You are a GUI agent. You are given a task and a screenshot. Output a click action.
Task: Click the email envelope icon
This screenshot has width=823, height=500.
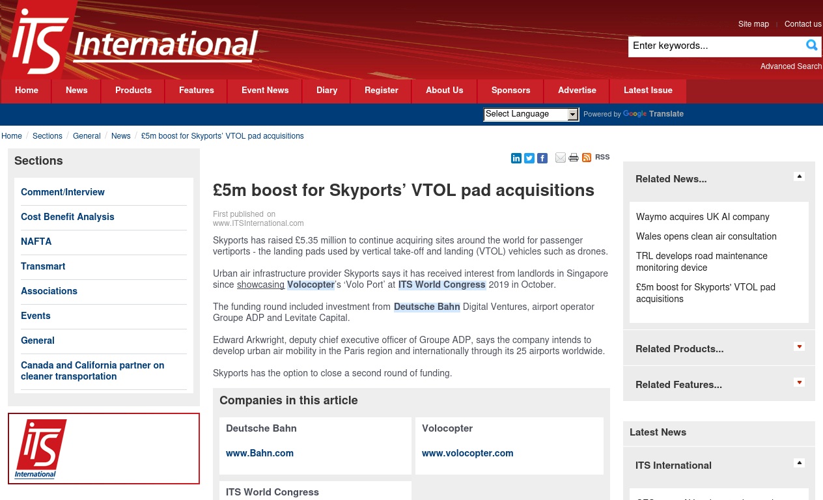pos(561,158)
